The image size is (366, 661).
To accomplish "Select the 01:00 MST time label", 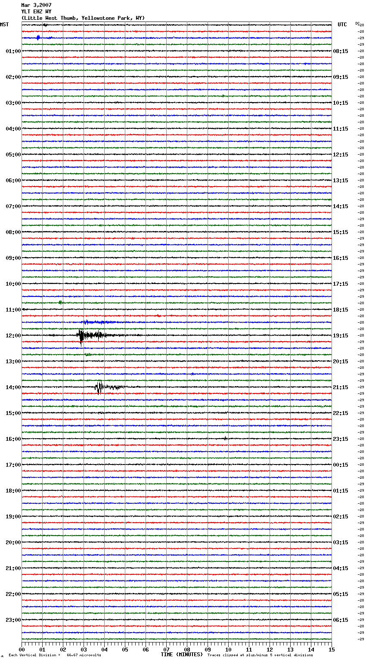I will tap(13, 51).
